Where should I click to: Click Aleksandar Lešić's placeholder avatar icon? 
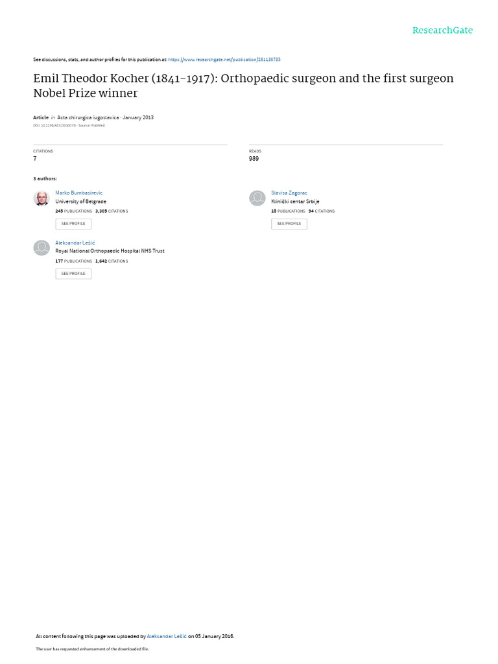pos(41,247)
